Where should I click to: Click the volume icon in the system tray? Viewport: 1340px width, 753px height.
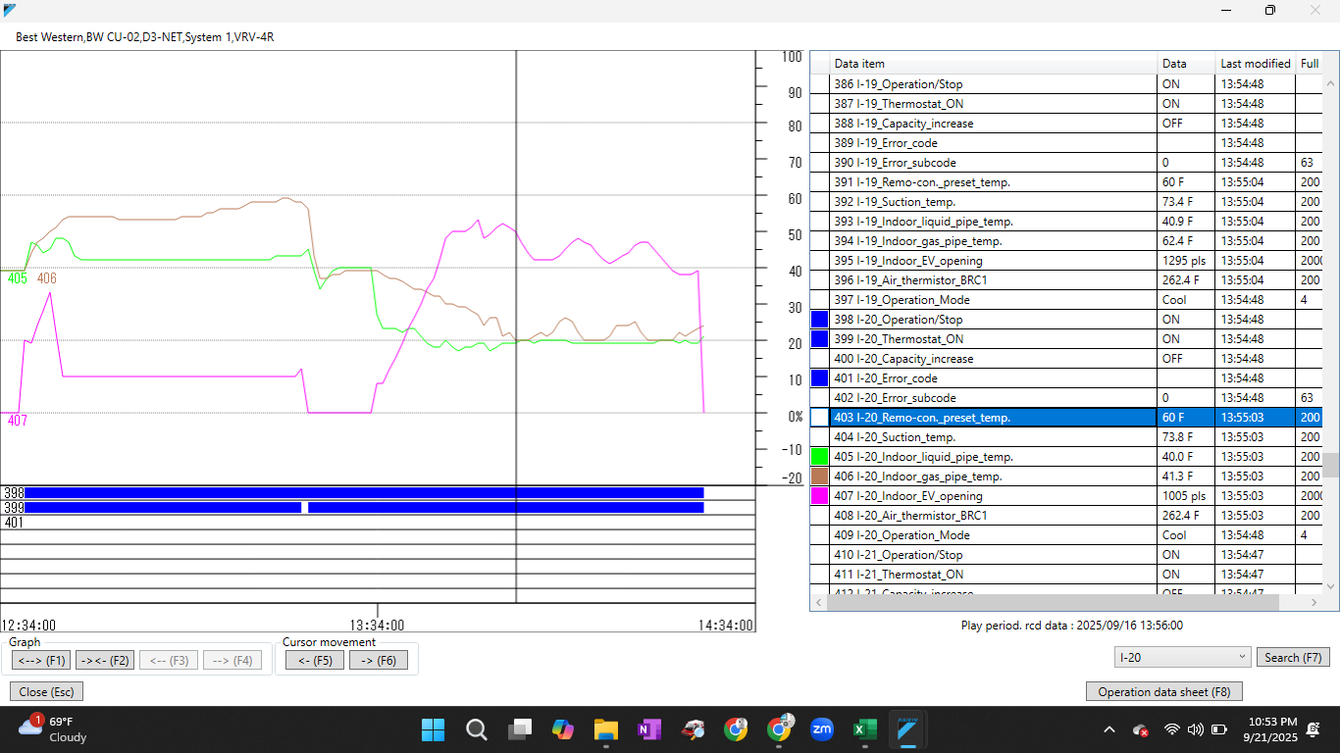pyautogui.click(x=1193, y=729)
